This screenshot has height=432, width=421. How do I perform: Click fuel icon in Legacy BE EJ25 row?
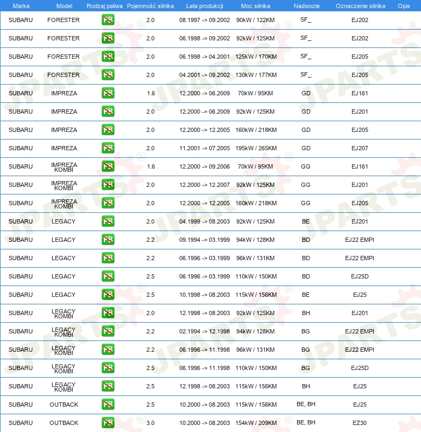click(108, 295)
